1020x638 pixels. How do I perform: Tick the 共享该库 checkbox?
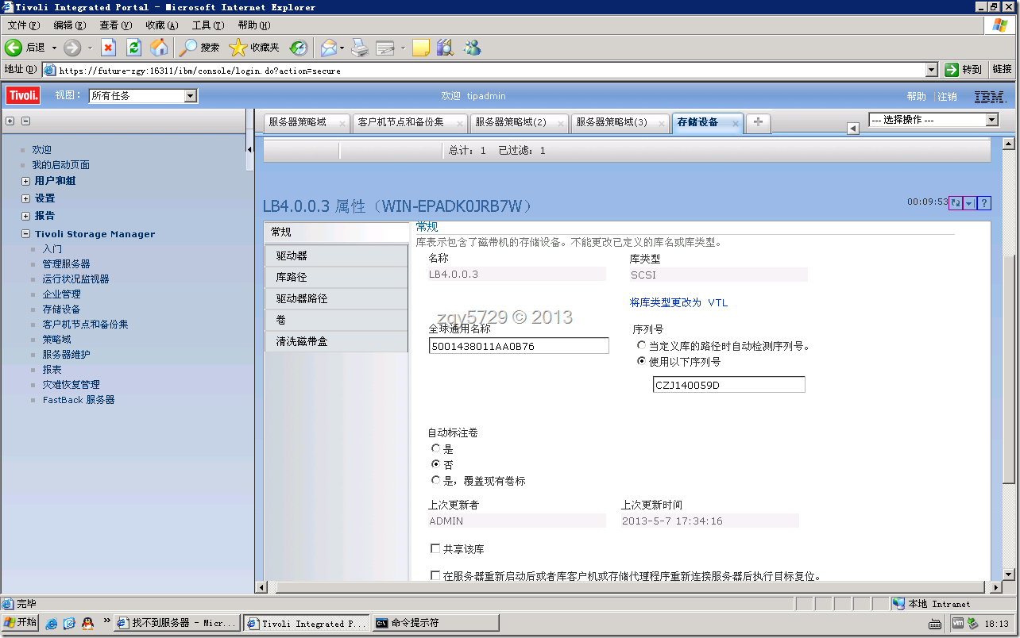(x=435, y=548)
